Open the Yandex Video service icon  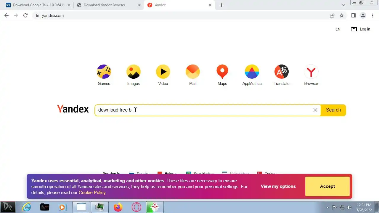click(x=163, y=72)
